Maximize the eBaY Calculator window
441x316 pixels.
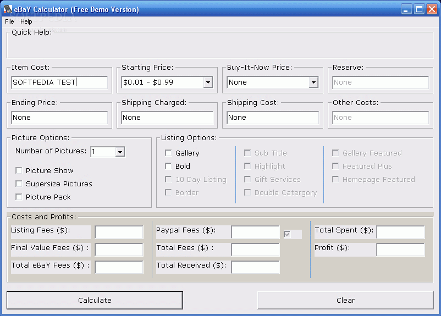click(419, 9)
